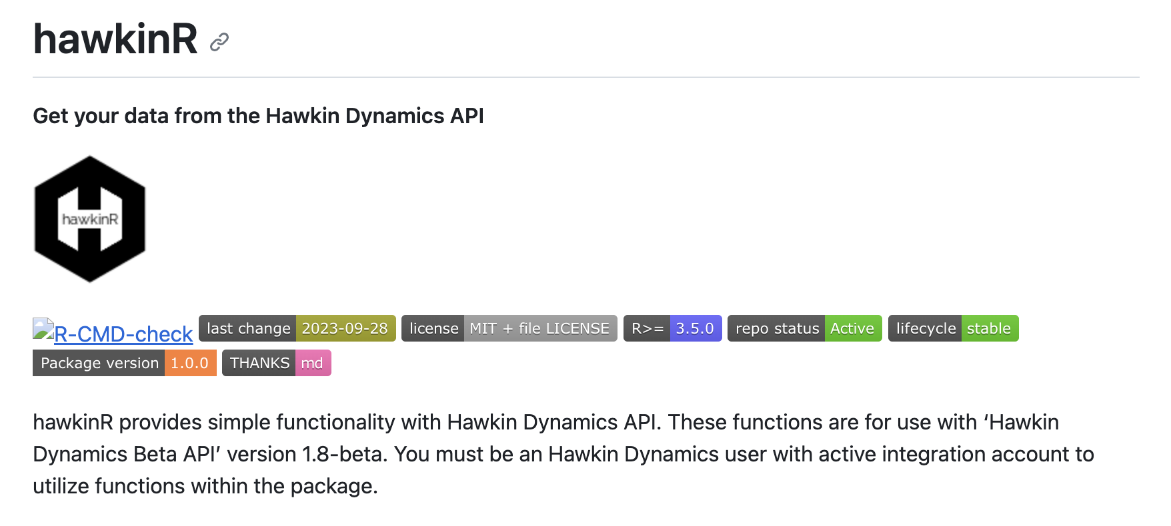Click the anchor link icon beside hawkinR heading
The height and width of the screenshot is (526, 1171).
point(219,42)
